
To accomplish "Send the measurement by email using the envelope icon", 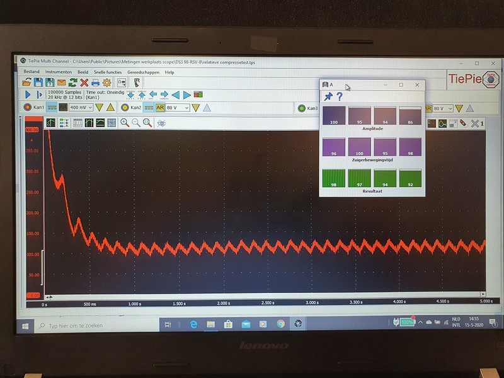I will point(61,83).
